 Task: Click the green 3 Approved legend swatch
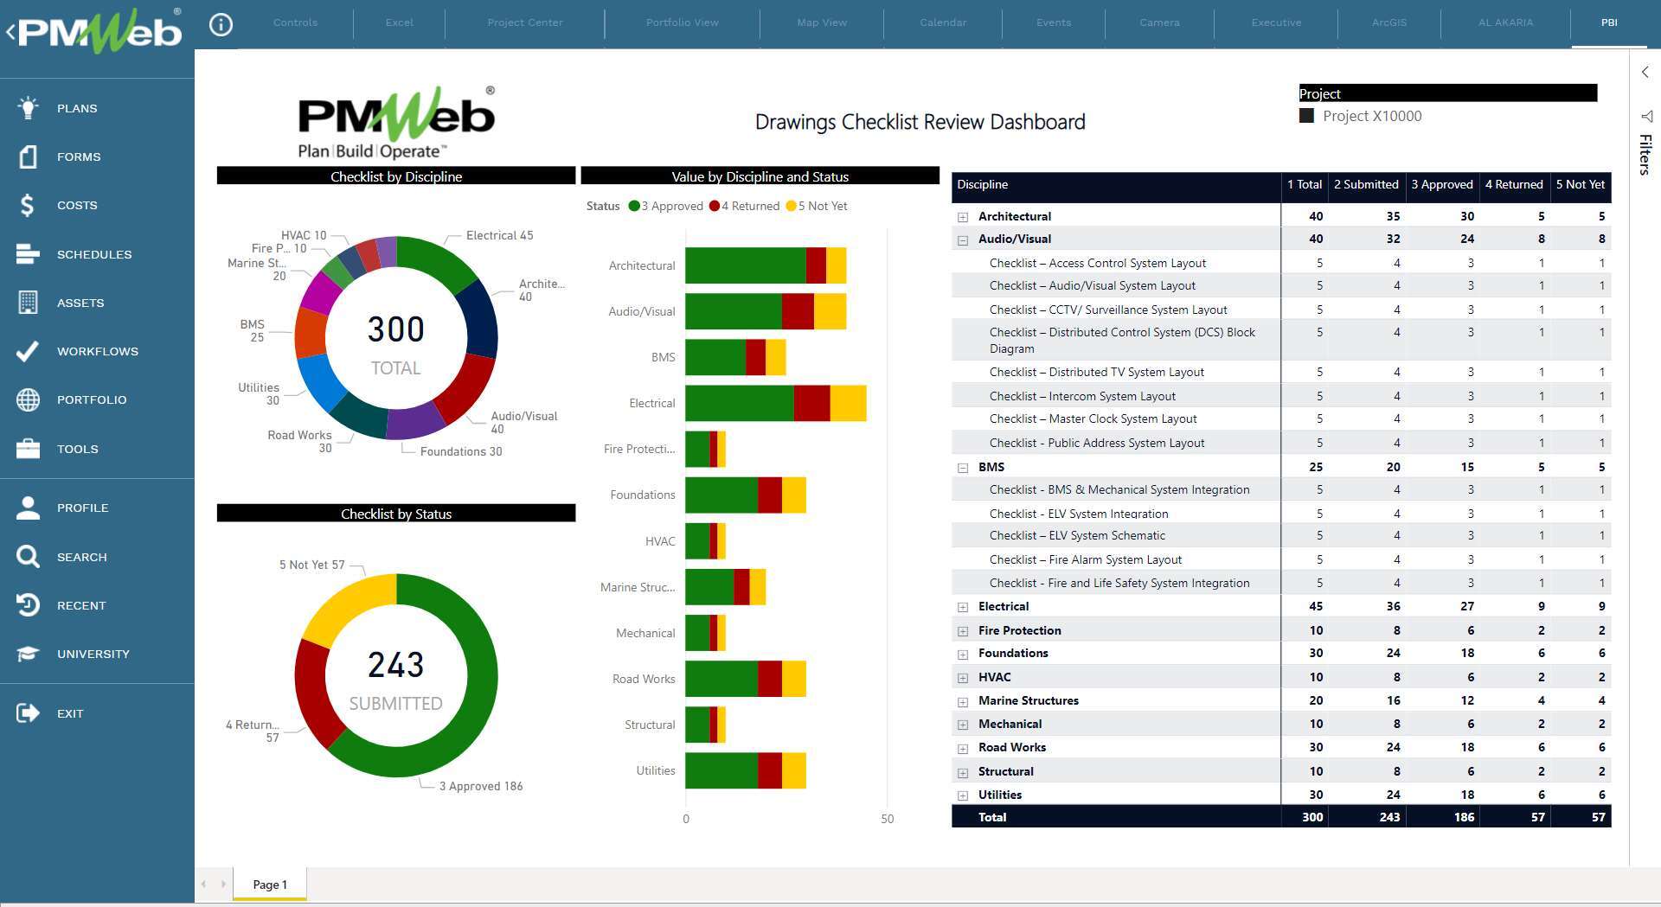[634, 207]
